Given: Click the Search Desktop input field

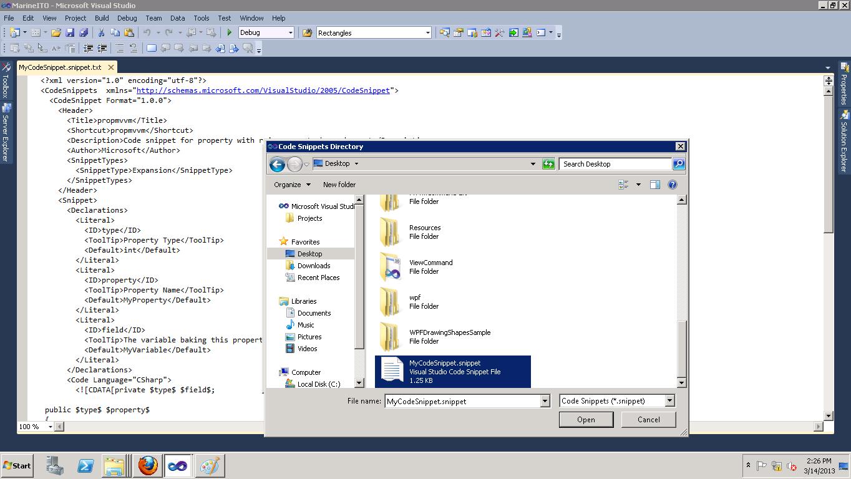Looking at the screenshot, I should coord(615,164).
